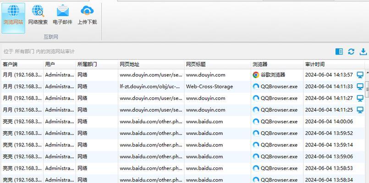Screen dimensions: 369x183
Task: Toggle the column layout panel icon
Action: [339, 52]
